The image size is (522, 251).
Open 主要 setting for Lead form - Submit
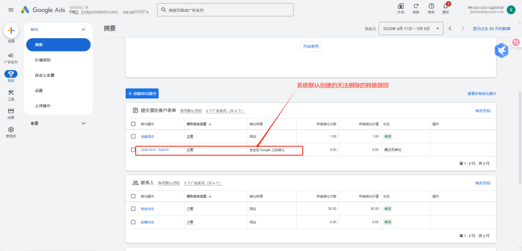(190, 150)
